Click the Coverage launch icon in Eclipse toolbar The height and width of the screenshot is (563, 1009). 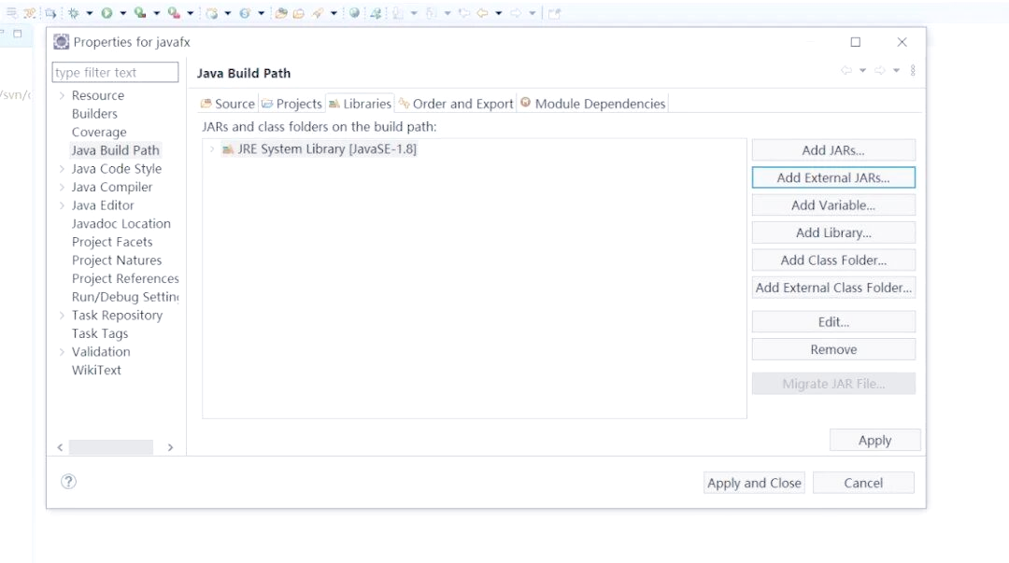(139, 13)
